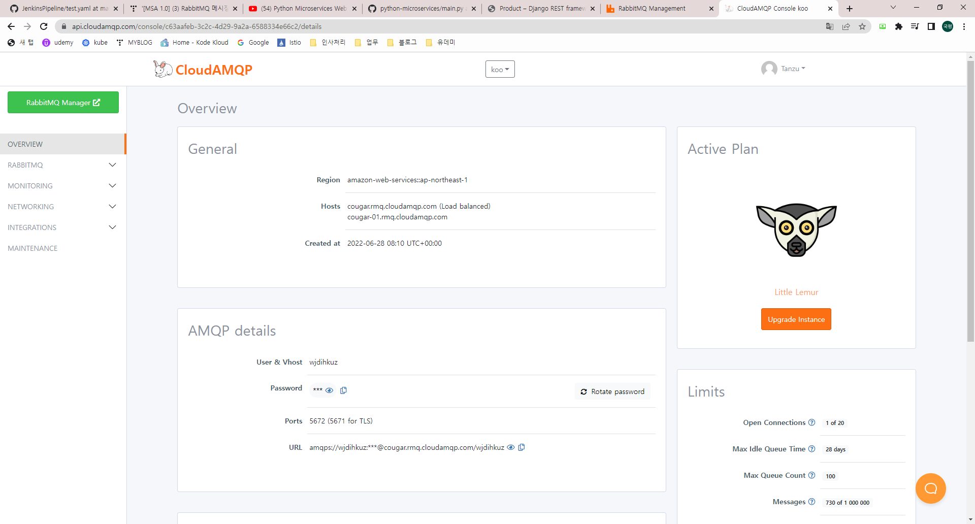Expand the INTEGRATIONS sidebar section

coord(63,227)
